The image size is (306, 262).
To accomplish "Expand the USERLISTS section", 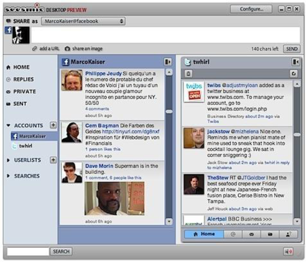I will coord(8,160).
